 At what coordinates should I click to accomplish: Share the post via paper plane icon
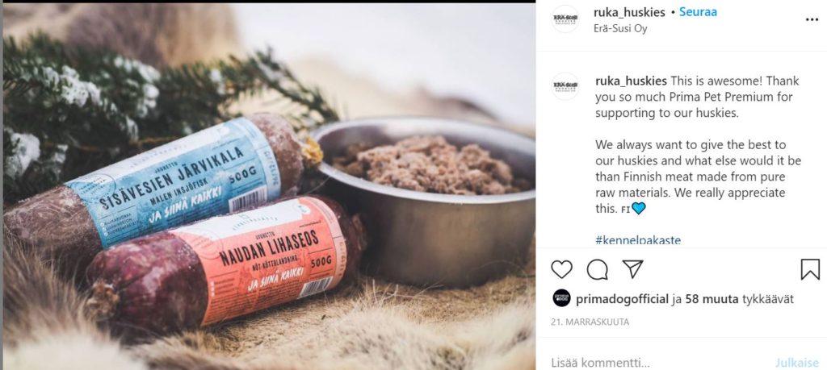click(632, 269)
